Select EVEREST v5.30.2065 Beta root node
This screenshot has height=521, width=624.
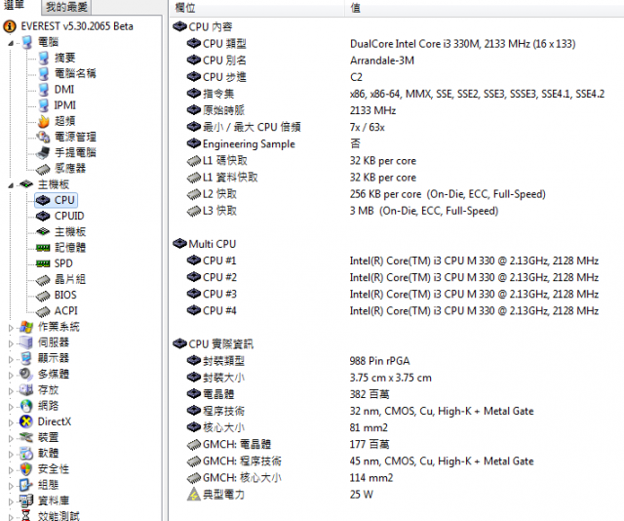pos(77,26)
